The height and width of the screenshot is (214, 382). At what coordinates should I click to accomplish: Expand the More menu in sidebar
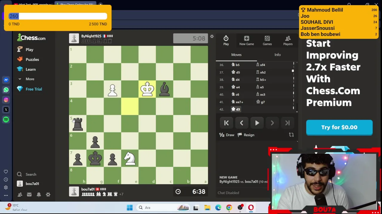click(26, 79)
